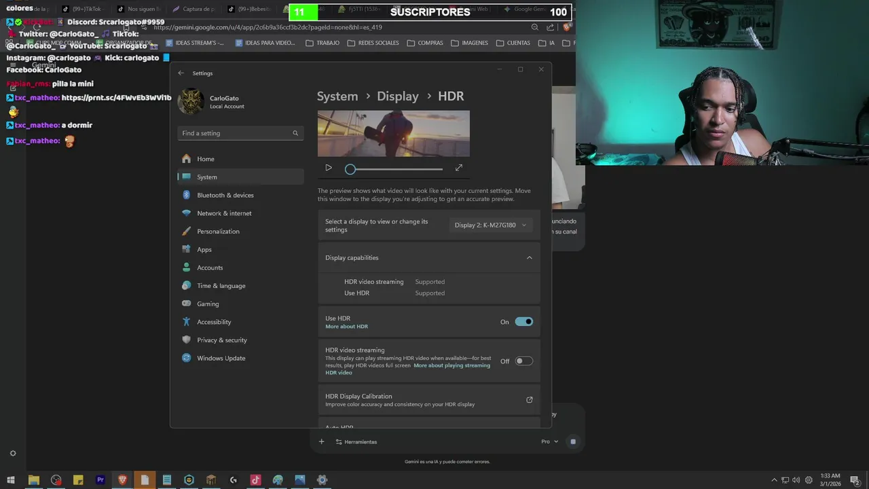
Task: Open the TRABAJO bookmarks folder
Action: pyautogui.click(x=322, y=43)
